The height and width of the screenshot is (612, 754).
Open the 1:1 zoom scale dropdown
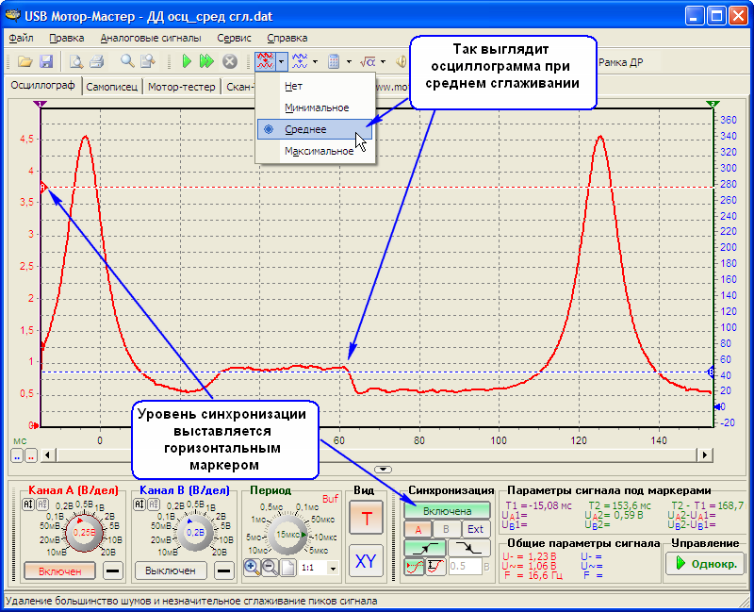333,569
